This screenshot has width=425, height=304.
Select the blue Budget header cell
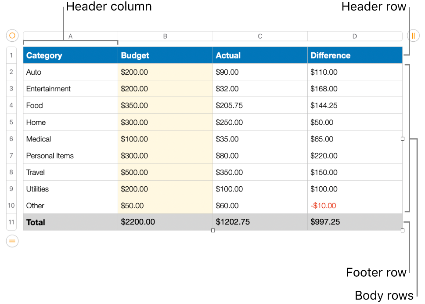coord(165,55)
